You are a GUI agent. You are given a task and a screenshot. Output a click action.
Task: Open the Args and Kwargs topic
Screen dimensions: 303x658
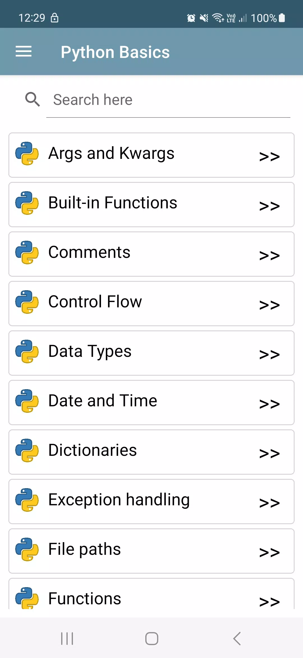click(151, 155)
